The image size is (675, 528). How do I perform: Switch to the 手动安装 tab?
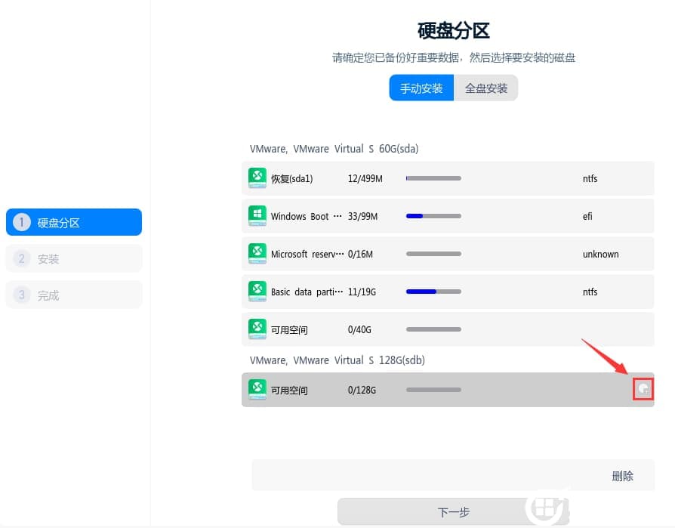pyautogui.click(x=421, y=88)
